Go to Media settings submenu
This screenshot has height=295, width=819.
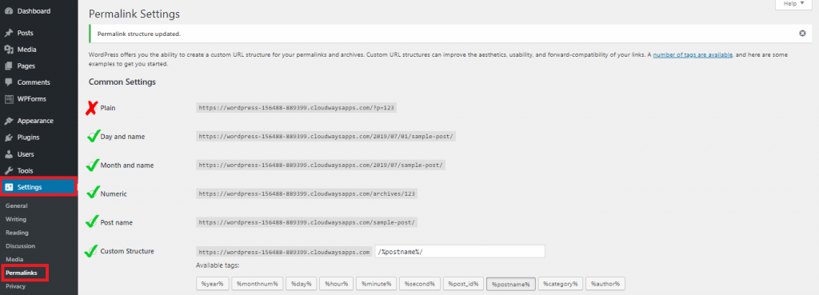pyautogui.click(x=14, y=260)
